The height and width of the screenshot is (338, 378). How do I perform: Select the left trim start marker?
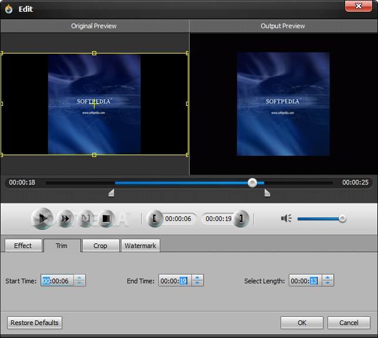111,193
